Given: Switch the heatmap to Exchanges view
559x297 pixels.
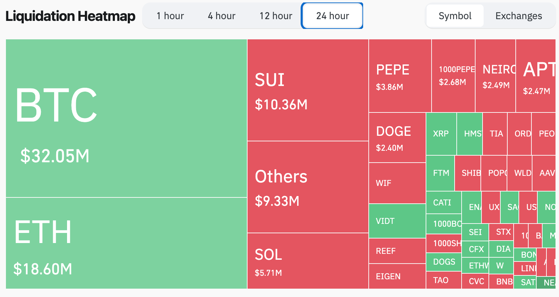Looking at the screenshot, I should click(x=518, y=16).
